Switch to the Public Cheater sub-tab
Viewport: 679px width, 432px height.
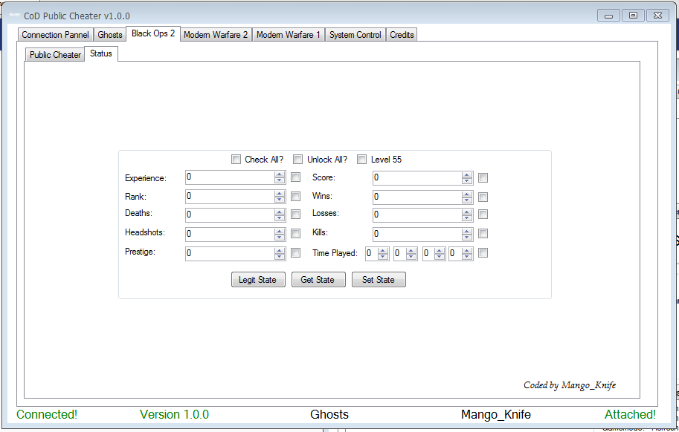pyautogui.click(x=55, y=54)
